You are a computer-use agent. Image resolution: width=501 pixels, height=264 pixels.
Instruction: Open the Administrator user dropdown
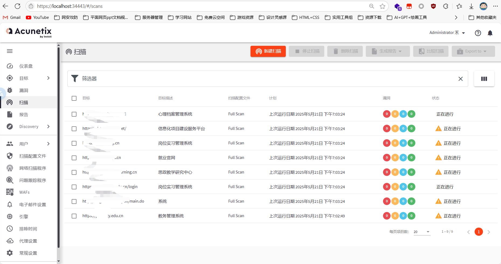(447, 33)
